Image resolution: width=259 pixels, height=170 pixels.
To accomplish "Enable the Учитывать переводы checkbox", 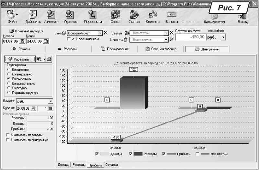I will click(8, 135).
